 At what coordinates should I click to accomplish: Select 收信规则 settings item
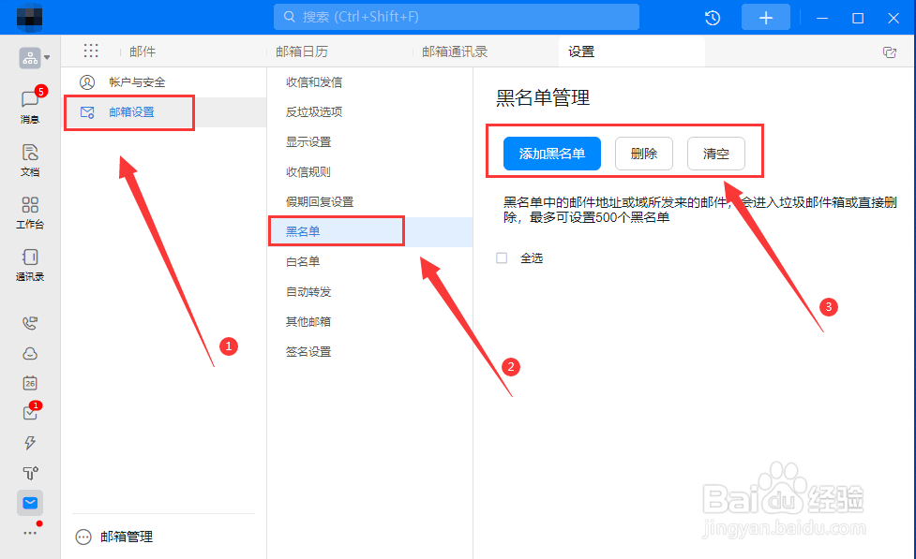pyautogui.click(x=370, y=171)
